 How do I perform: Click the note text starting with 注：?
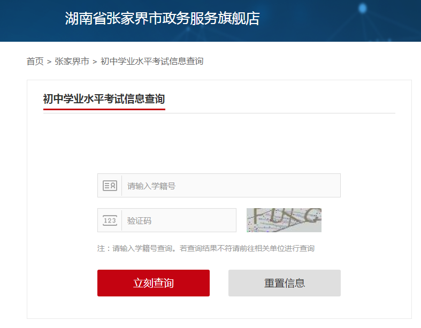pyautogui.click(x=205, y=249)
